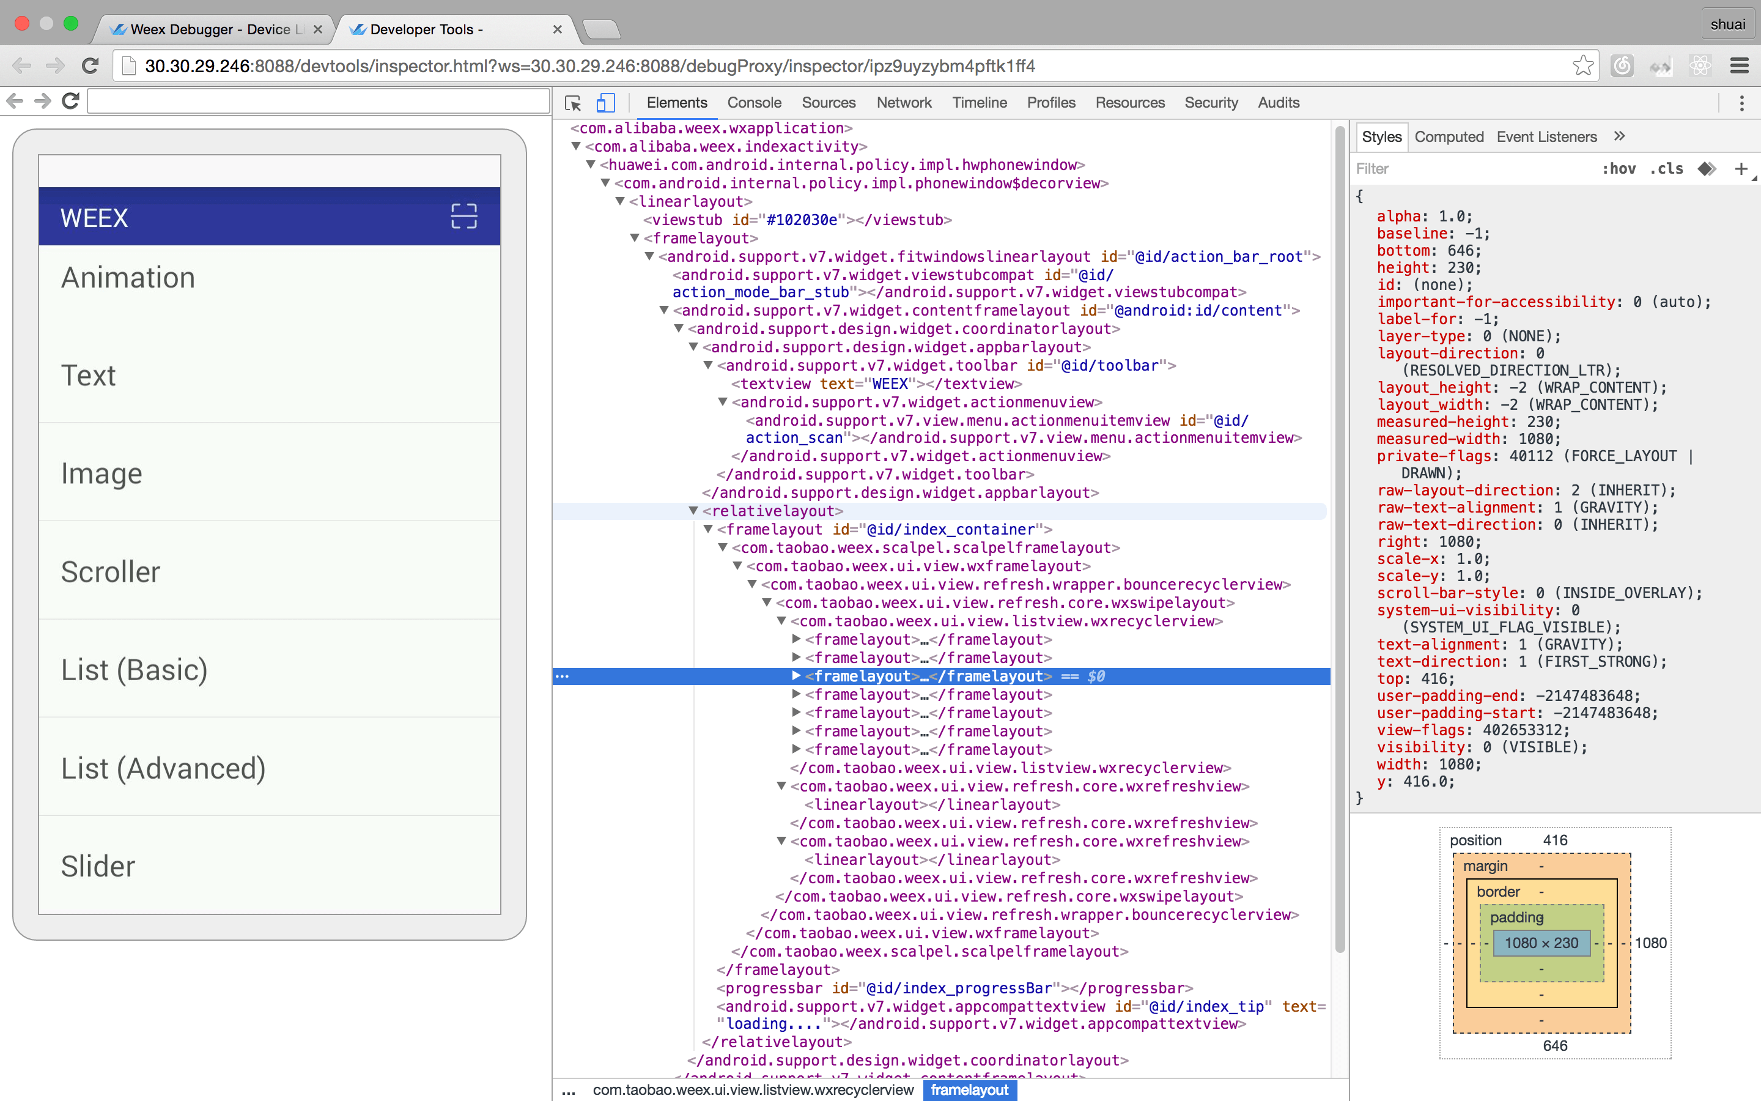Switch to the Computed pane
1761x1101 pixels.
pos(1448,137)
